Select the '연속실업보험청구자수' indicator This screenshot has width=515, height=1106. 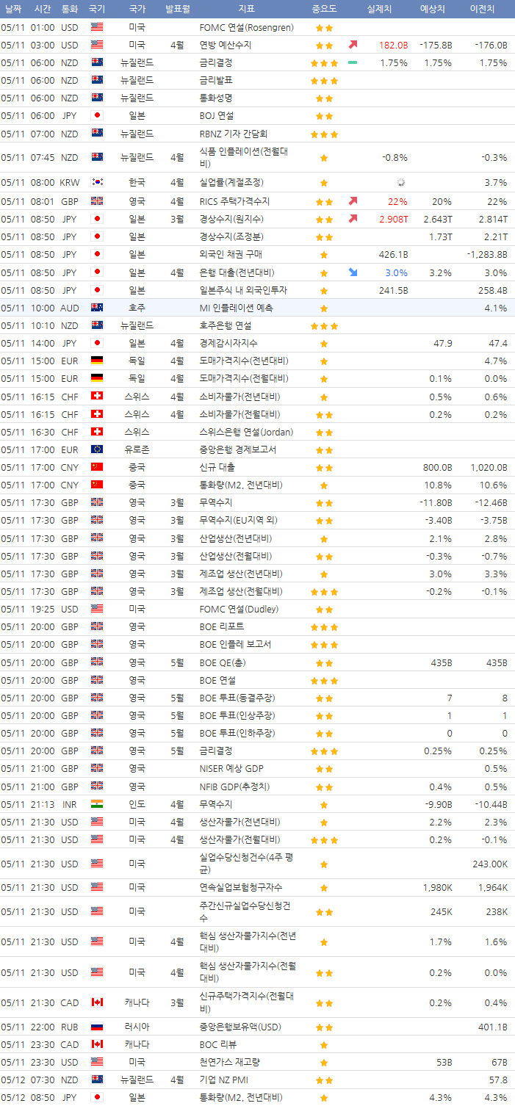pos(242,887)
